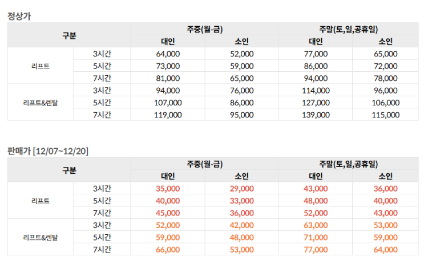
Task: Select the 66,000 sale price cell
Action: point(168,250)
